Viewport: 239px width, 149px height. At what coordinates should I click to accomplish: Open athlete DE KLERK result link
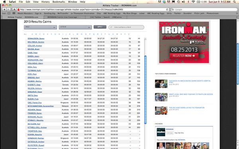pos(34,124)
